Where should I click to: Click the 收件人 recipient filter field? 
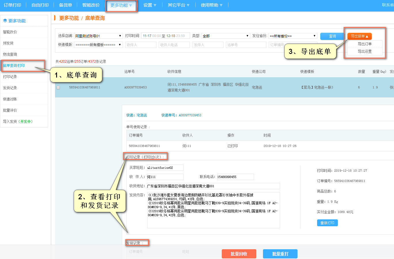coord(141,45)
